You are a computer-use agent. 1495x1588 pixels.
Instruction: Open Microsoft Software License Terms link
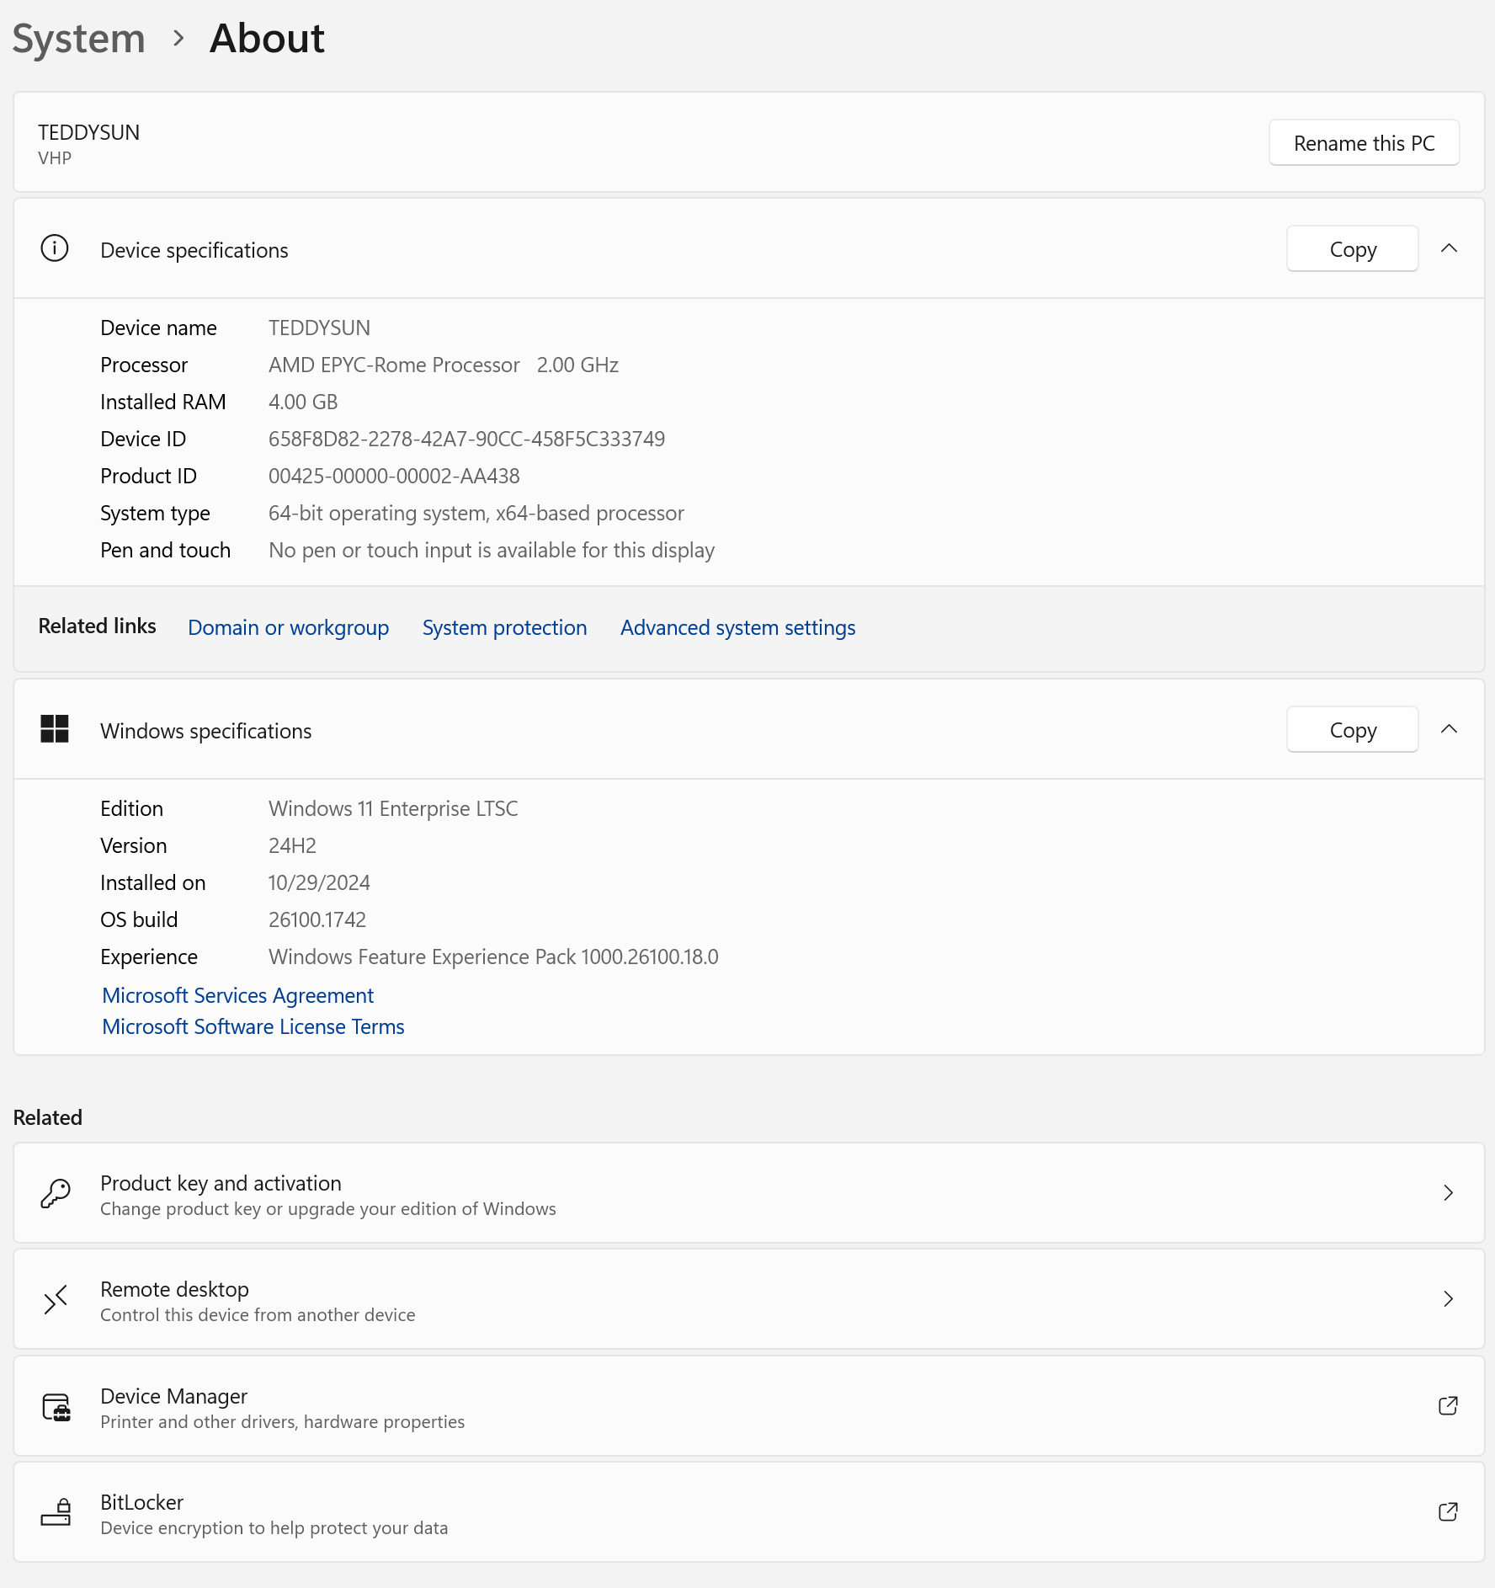[253, 1027]
